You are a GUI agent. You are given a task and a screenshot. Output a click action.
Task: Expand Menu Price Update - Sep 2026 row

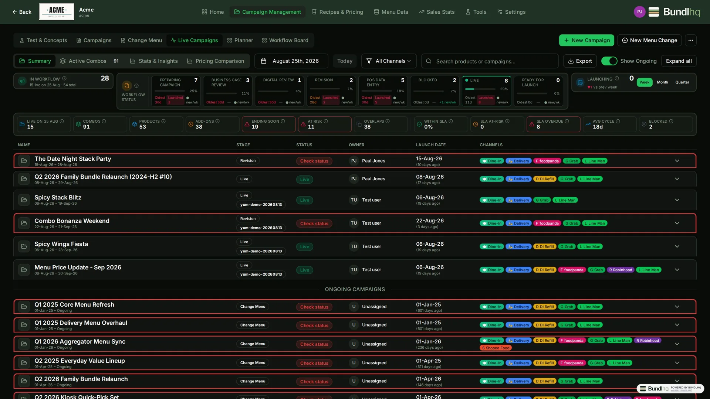coord(677,270)
